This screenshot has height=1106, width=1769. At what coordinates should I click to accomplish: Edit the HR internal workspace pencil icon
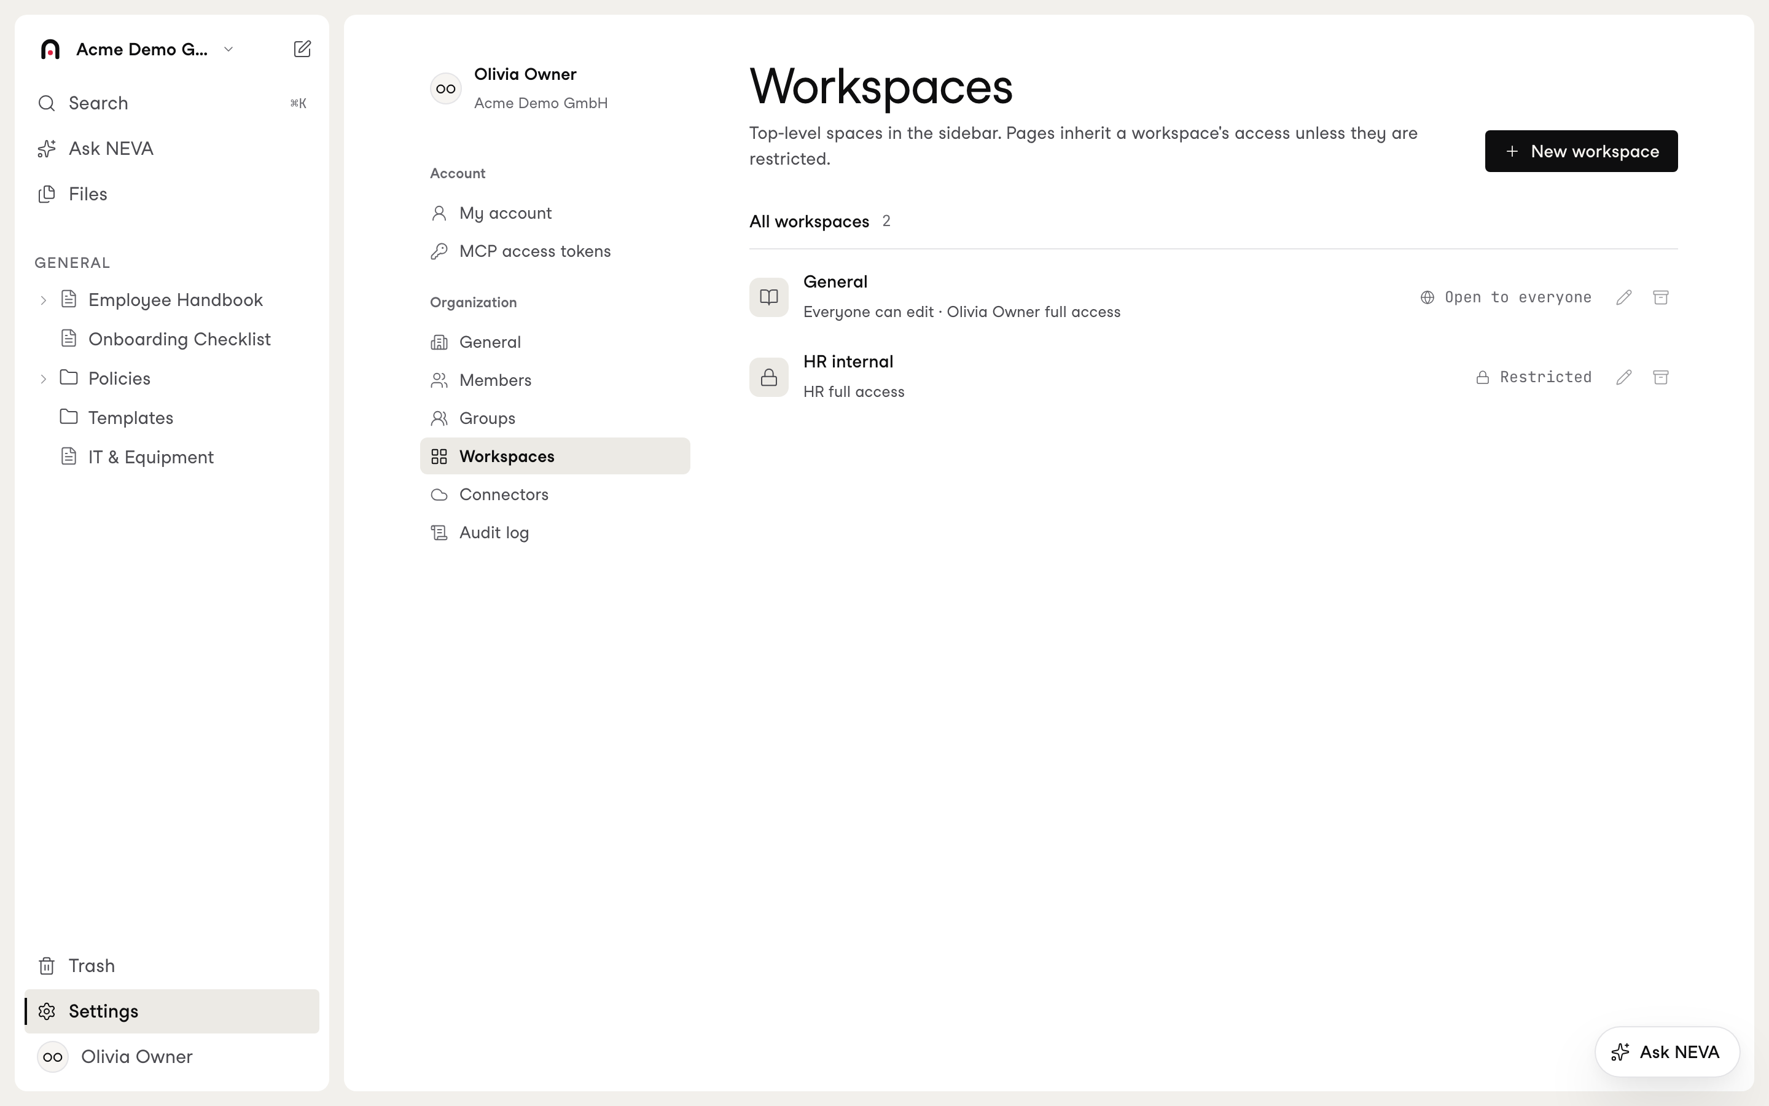(1623, 377)
